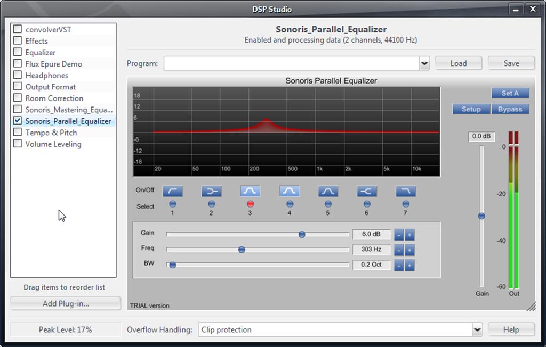Click the Add Plug-in... button
This screenshot has width=546, height=347.
click(66, 303)
